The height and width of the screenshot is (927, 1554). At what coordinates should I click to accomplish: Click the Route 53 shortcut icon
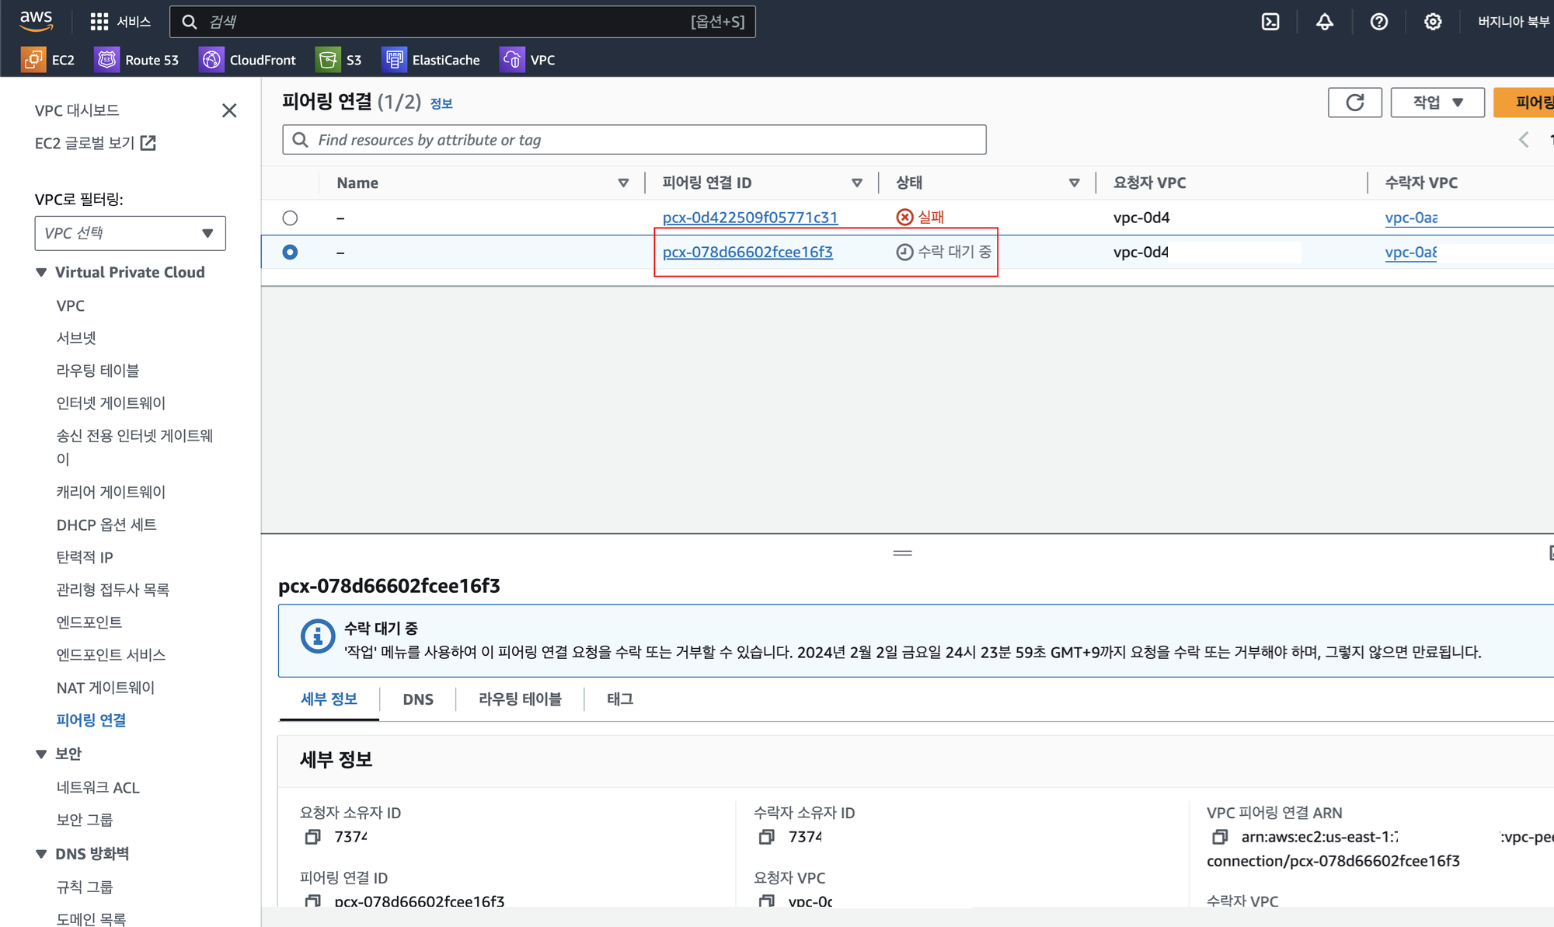click(x=107, y=60)
